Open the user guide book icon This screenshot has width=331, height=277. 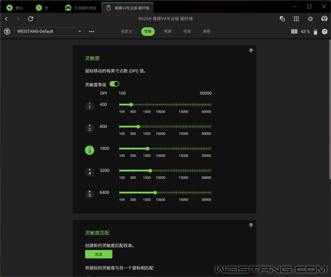294,32
